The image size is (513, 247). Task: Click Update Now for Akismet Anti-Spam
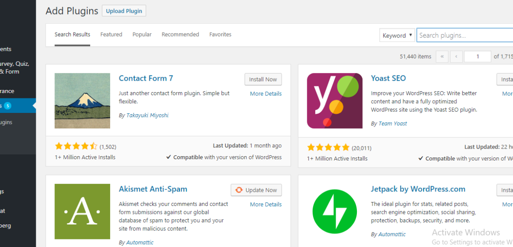tap(256, 190)
